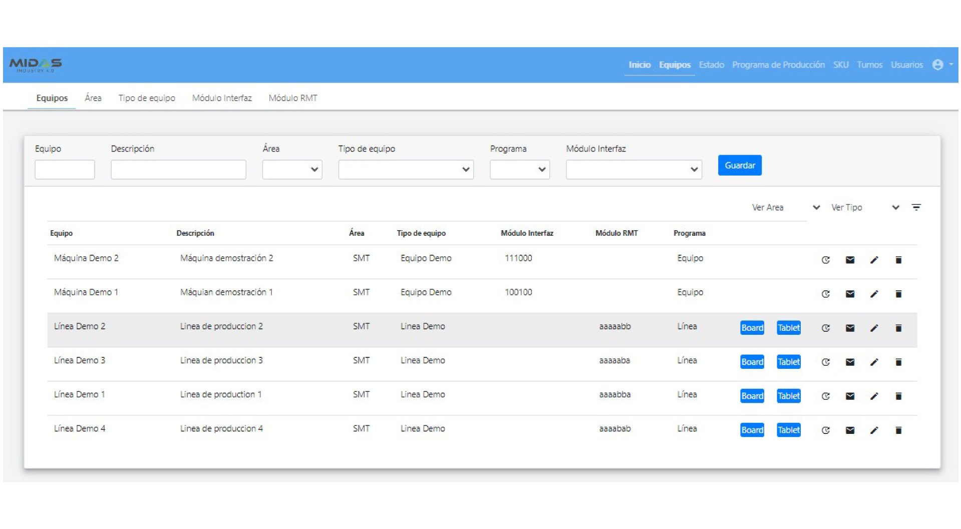Open the filter list icon above table

click(916, 207)
